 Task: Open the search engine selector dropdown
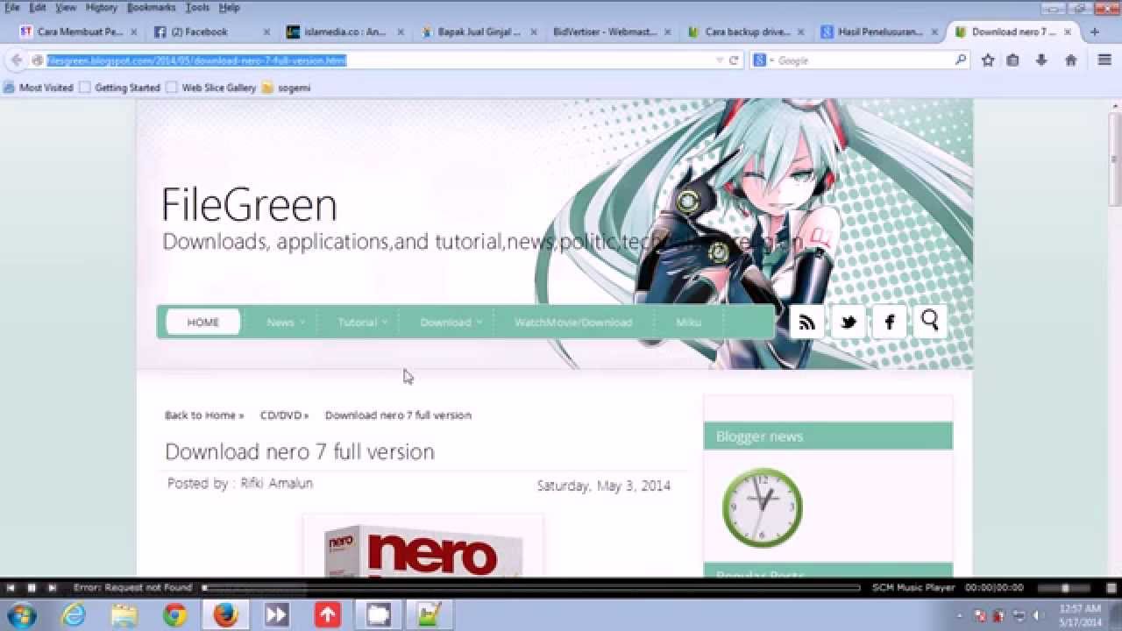point(764,60)
